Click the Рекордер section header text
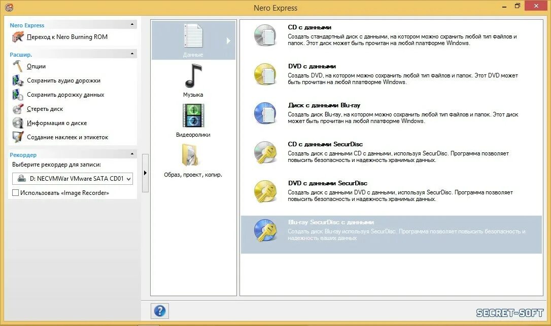The width and height of the screenshot is (551, 326). coord(23,155)
